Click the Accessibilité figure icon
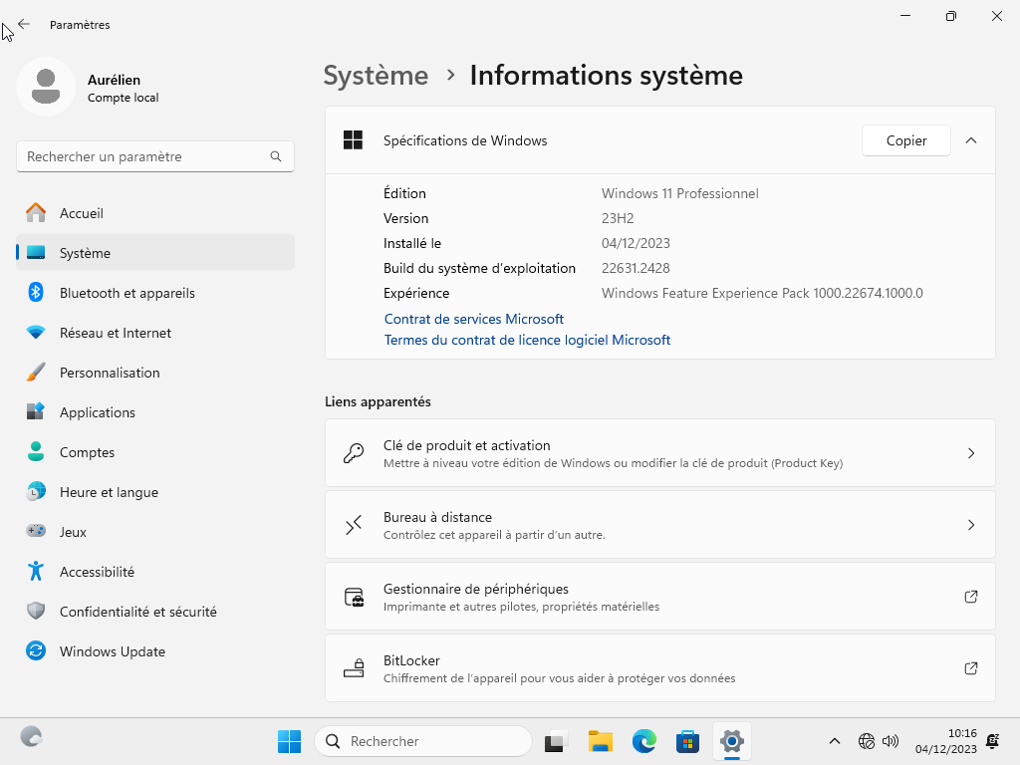This screenshot has height=765, width=1020. tap(36, 571)
